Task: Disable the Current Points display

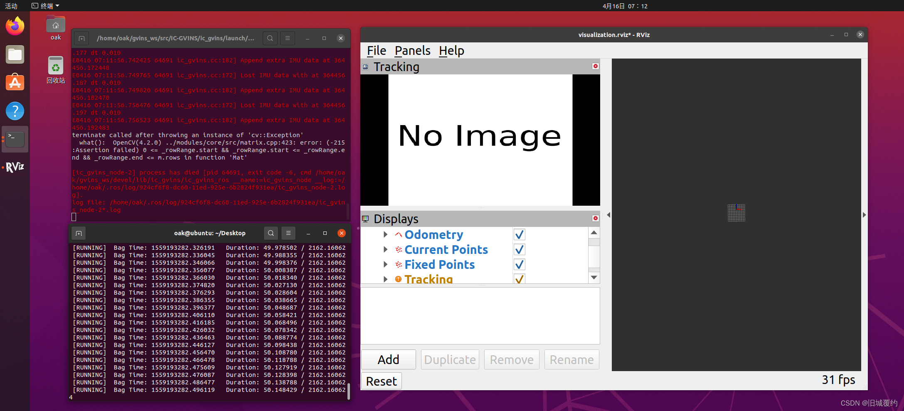Action: (520, 250)
